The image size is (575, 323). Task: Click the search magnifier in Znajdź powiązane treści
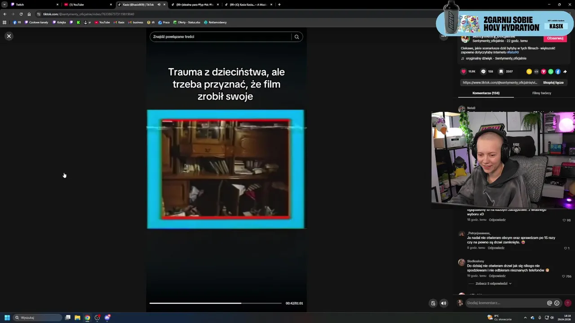tap(296, 37)
